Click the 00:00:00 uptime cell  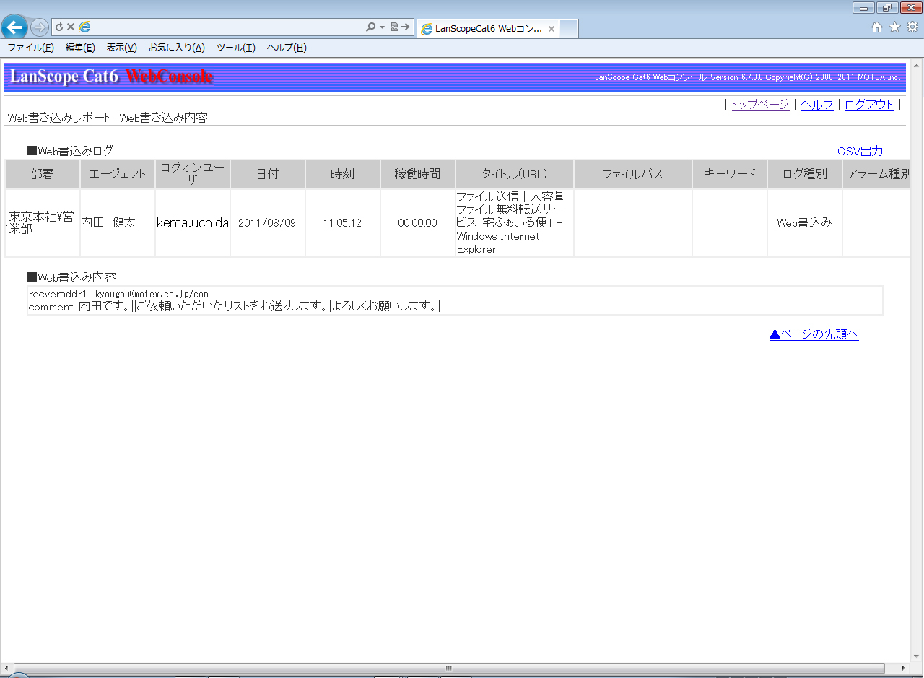pyautogui.click(x=418, y=223)
